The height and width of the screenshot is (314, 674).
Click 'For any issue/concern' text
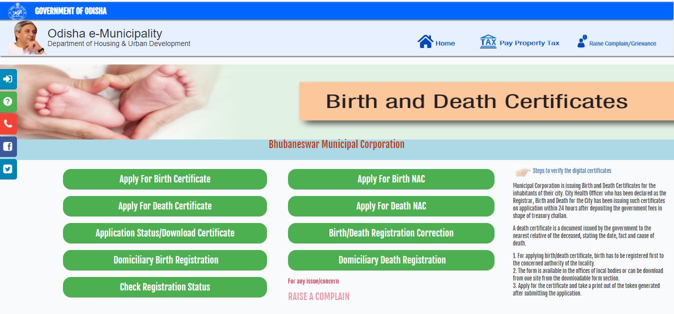pyautogui.click(x=313, y=281)
